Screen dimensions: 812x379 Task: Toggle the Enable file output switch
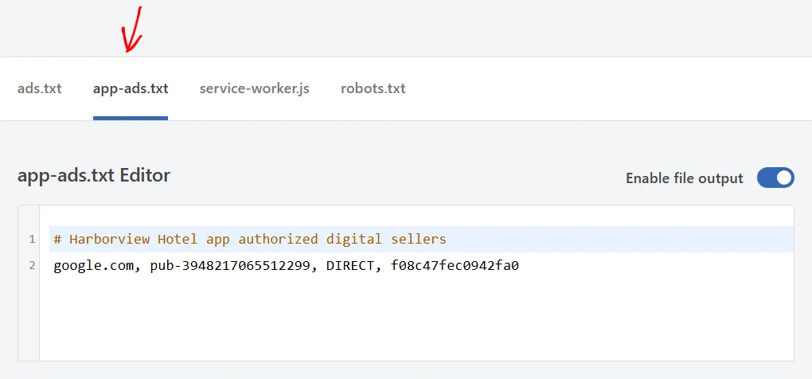pos(775,178)
